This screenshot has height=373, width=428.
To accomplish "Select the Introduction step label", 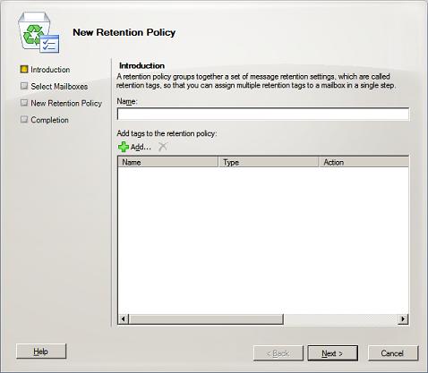I will point(50,70).
